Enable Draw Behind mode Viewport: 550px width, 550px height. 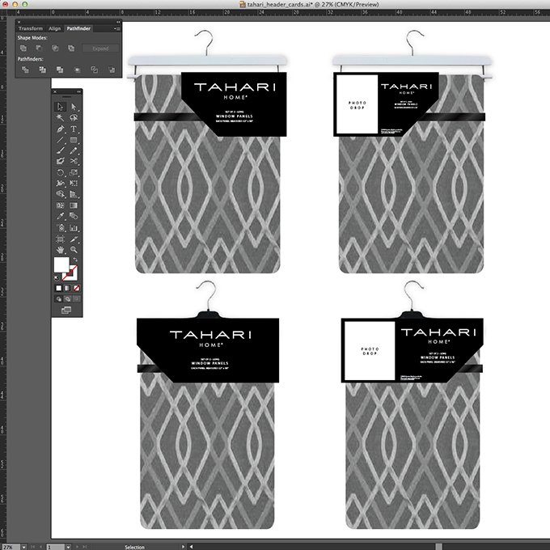tap(68, 298)
